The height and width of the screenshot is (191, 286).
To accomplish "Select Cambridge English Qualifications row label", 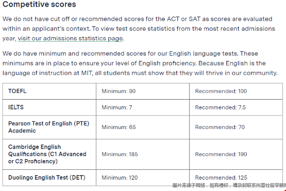I will (x=47, y=154).
